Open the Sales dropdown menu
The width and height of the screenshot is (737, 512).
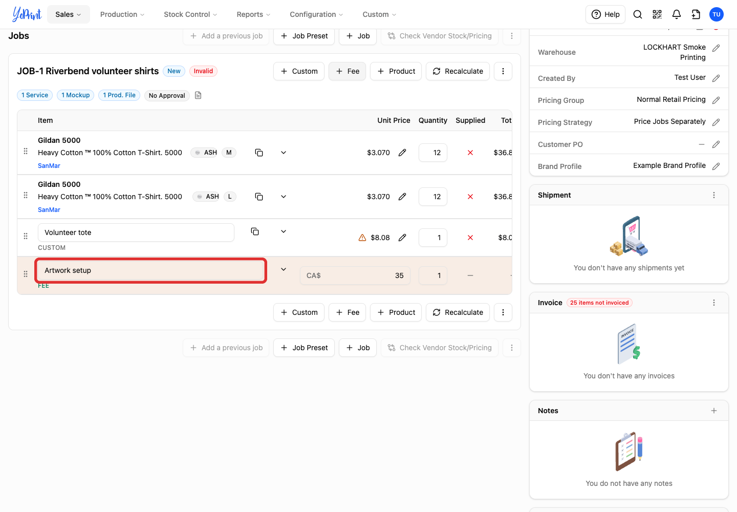(69, 14)
